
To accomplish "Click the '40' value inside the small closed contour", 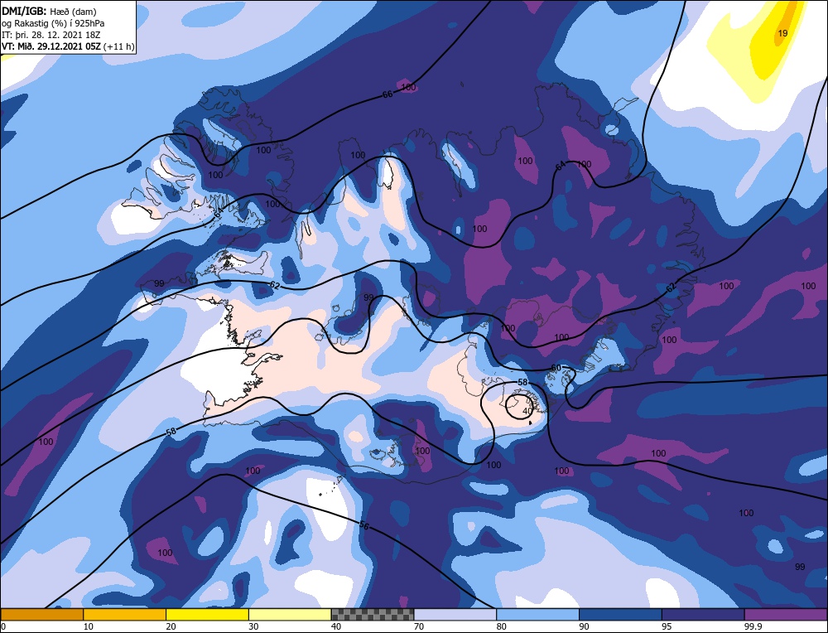I will tap(527, 411).
